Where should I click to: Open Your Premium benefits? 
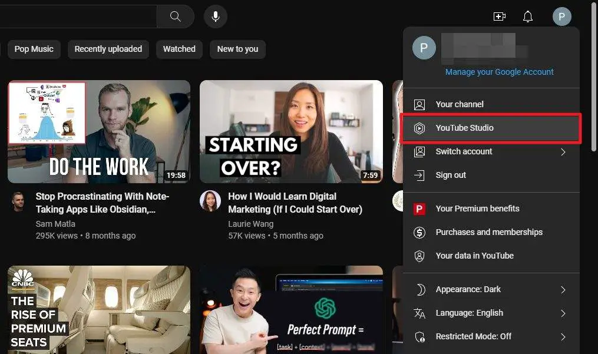tap(491, 209)
